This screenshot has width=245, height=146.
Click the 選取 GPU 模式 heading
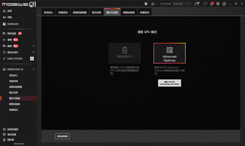click(x=147, y=32)
